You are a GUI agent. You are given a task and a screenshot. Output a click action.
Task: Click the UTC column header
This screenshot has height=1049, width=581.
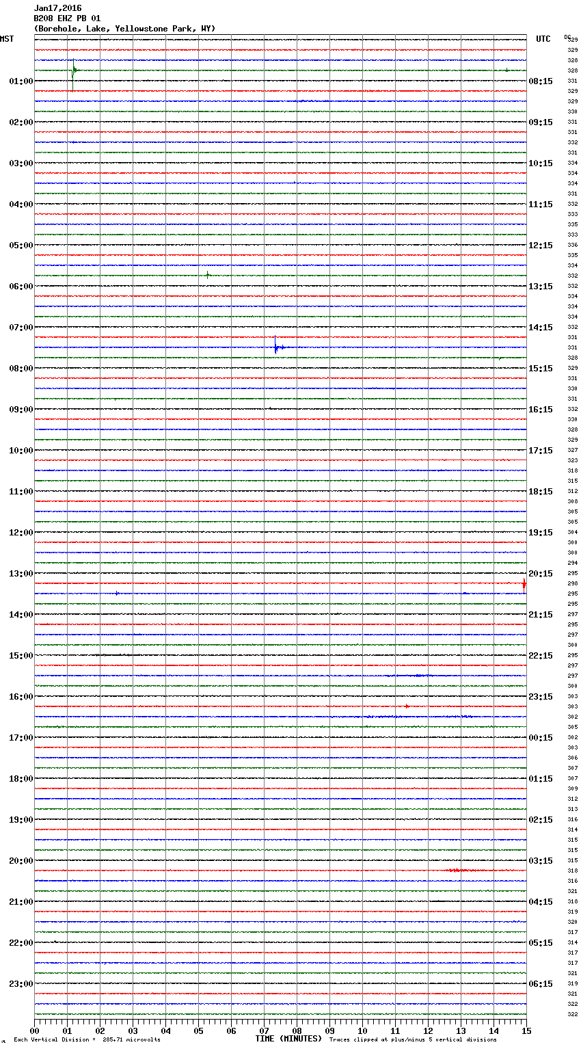point(543,39)
